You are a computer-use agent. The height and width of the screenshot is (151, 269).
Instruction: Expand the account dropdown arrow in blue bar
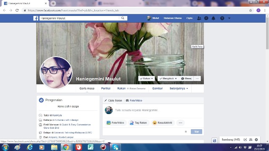click(x=229, y=18)
